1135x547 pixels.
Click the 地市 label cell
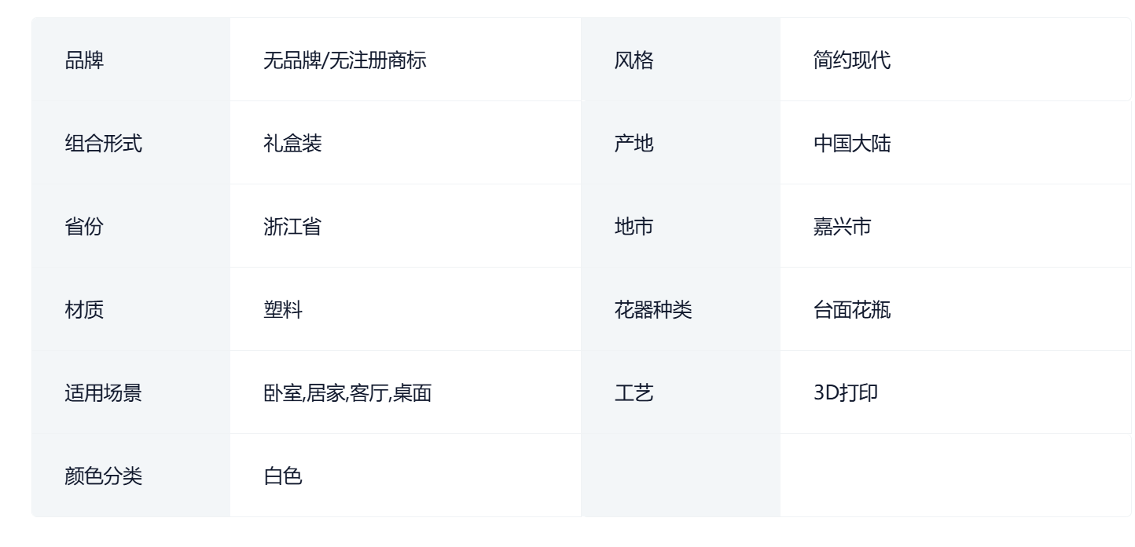pyautogui.click(x=681, y=226)
